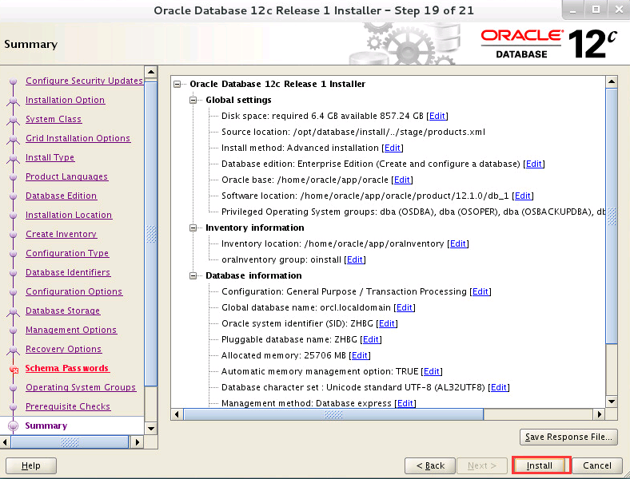This screenshot has height=479, width=630.
Task: Click the summary vertical scrollbar thumb
Action: [x=611, y=216]
